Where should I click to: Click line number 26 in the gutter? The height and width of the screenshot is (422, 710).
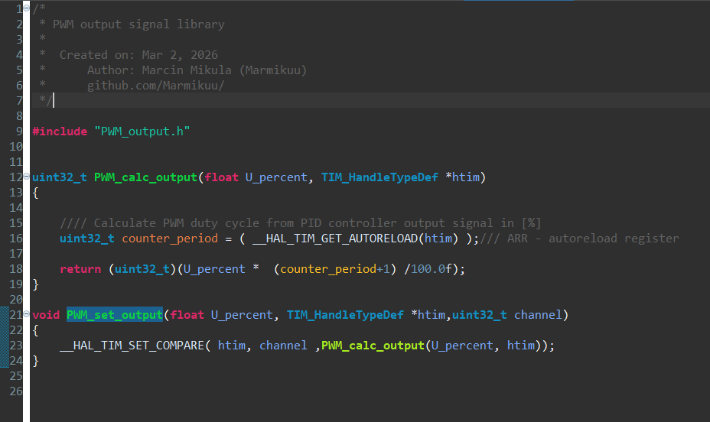(x=16, y=391)
